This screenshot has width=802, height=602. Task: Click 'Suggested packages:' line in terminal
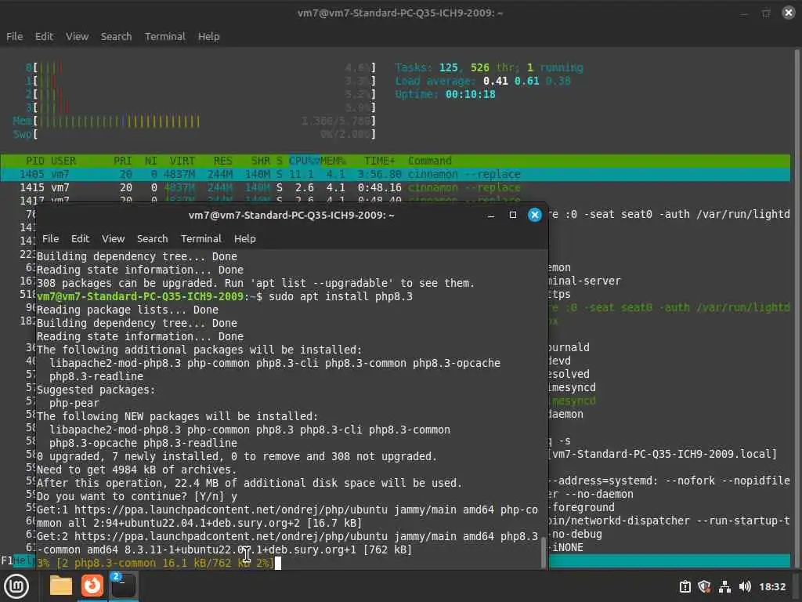[x=96, y=390]
